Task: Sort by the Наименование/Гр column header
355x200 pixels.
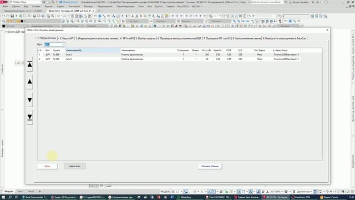Action: [x=93, y=51]
